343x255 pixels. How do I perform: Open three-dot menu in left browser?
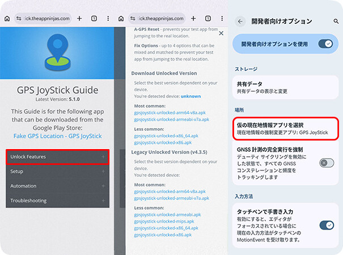pos(108,19)
